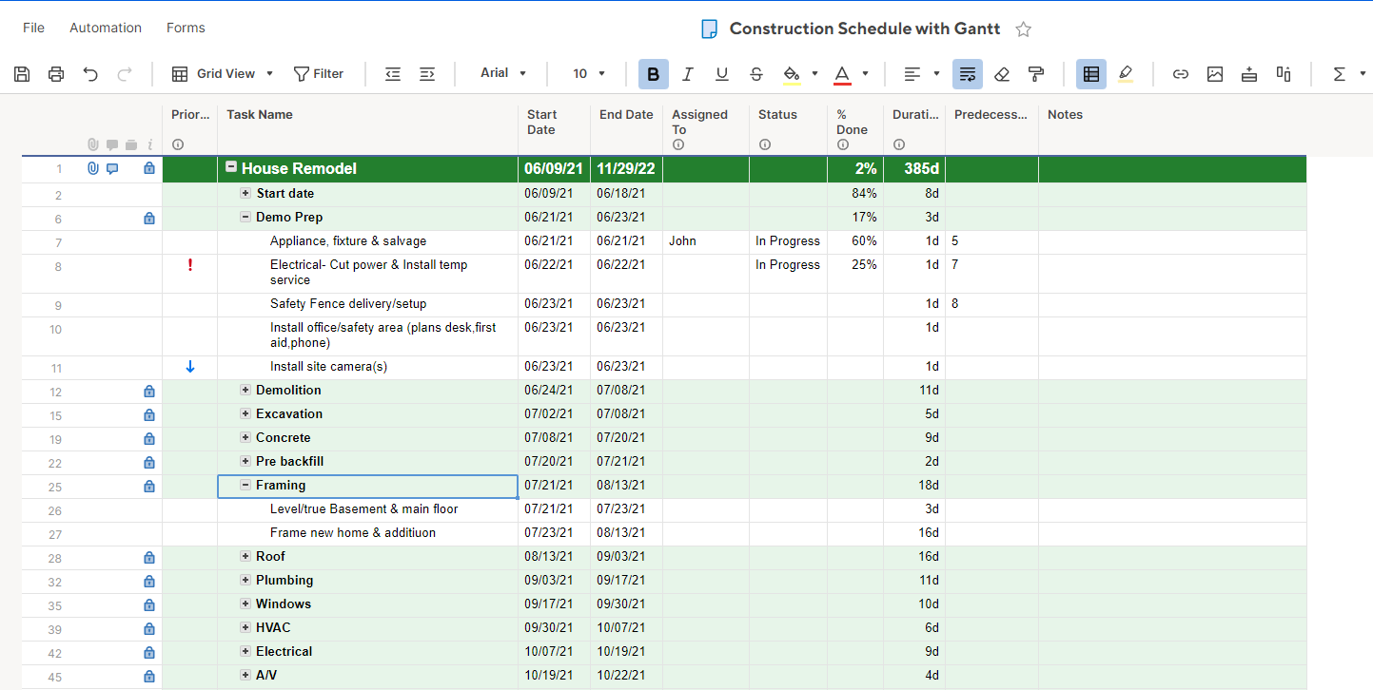Star the Construction Schedule sheet as favorite
1373x690 pixels.
coord(1024,29)
